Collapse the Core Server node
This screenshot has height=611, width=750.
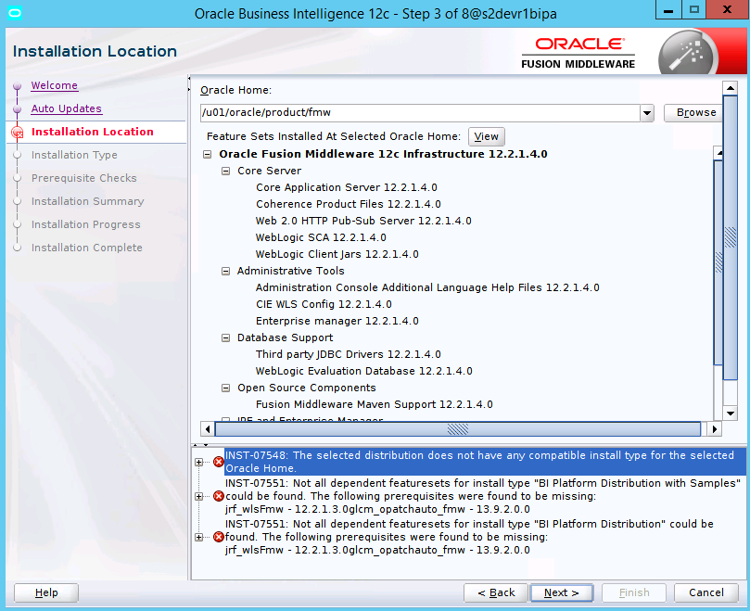pyautogui.click(x=226, y=171)
